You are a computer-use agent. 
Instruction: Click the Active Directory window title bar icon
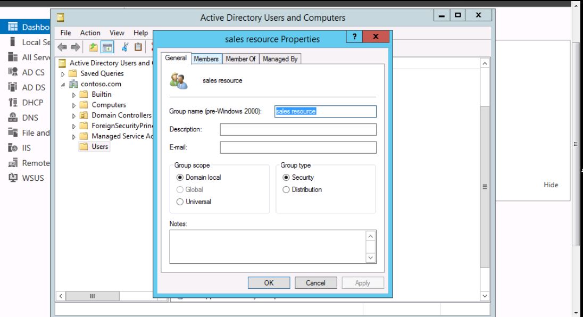click(60, 18)
